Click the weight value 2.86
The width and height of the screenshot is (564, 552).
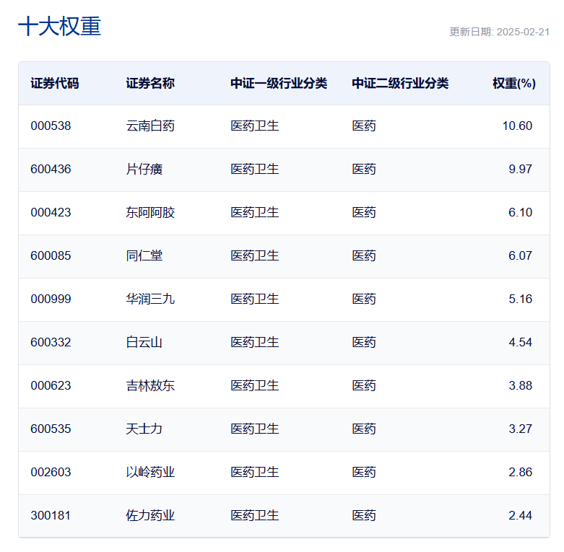point(520,473)
